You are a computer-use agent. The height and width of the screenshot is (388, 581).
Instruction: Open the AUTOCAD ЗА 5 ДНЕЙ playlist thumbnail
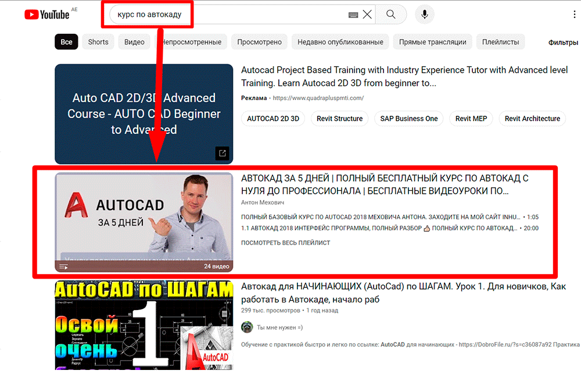pyautogui.click(x=144, y=222)
